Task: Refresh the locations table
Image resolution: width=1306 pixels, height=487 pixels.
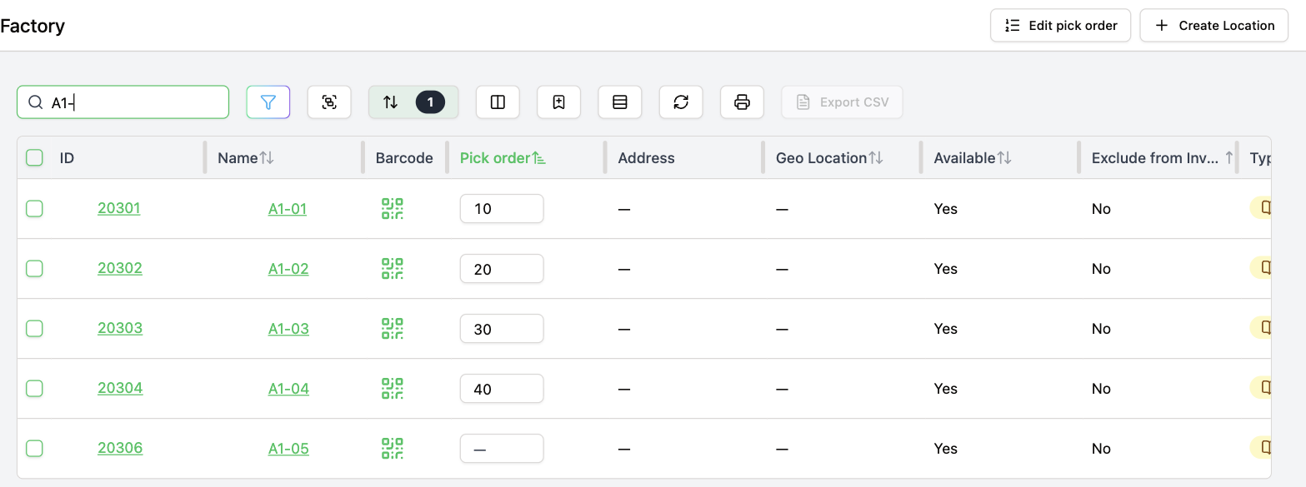Action: point(681,102)
